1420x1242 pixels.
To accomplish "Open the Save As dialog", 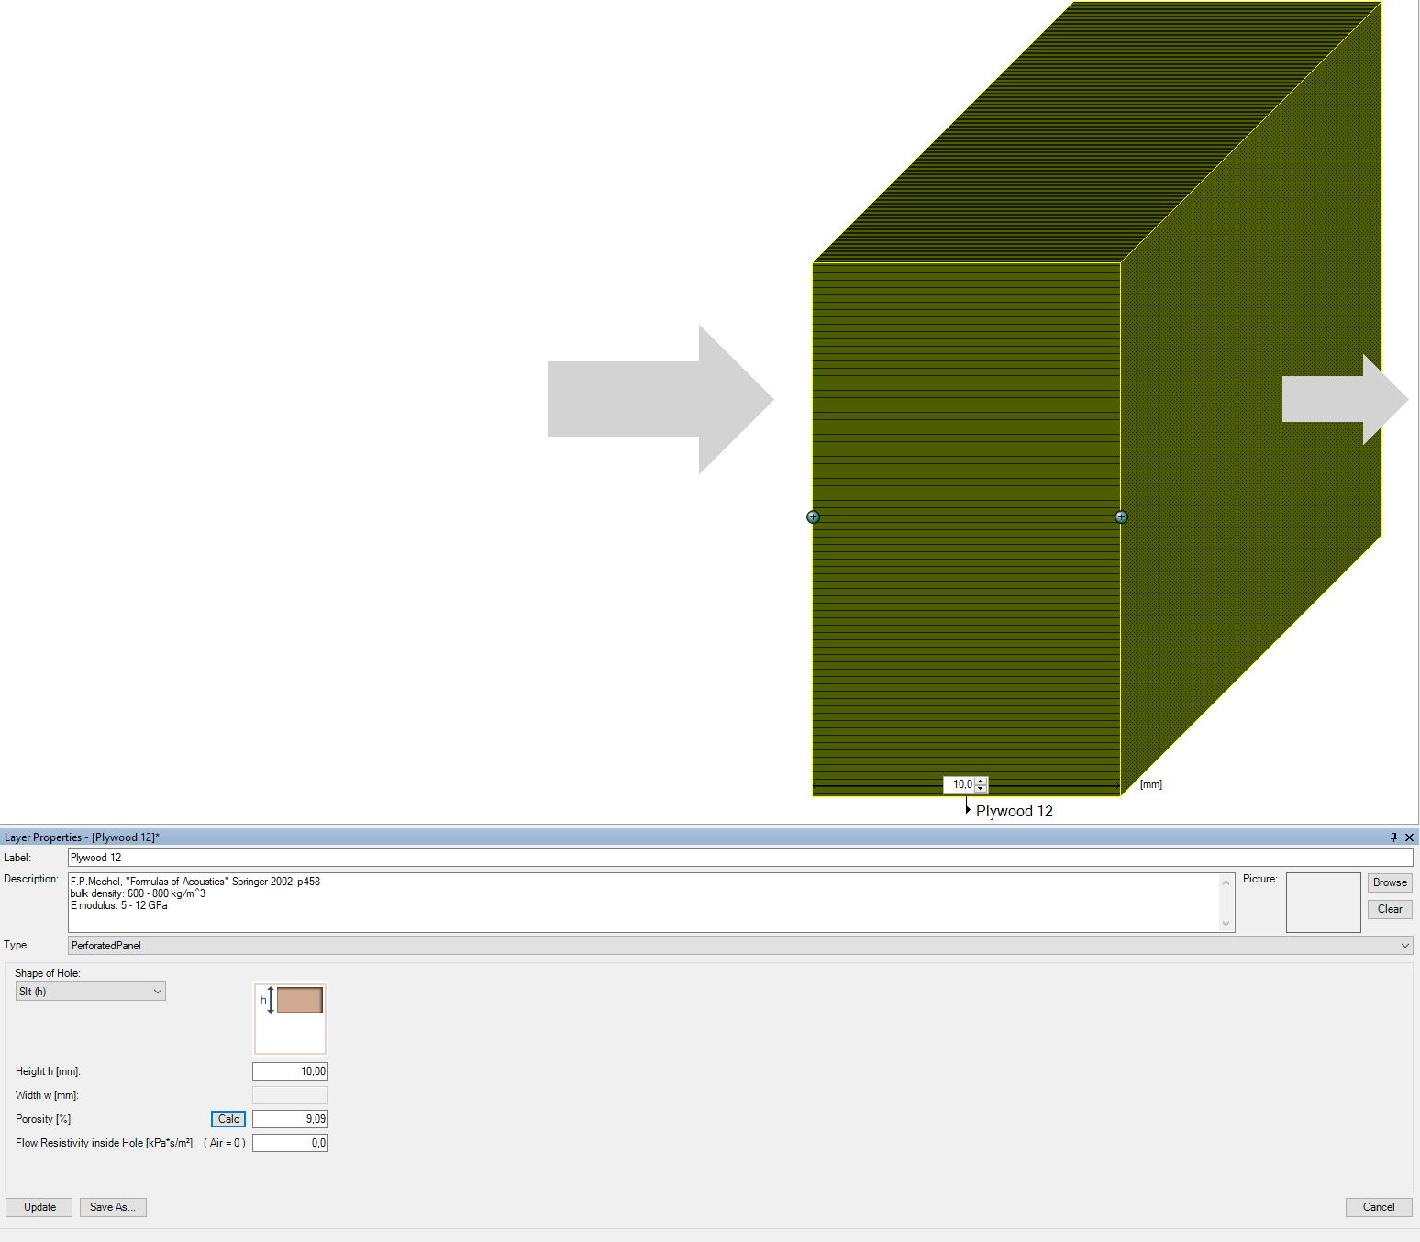I will 113,1207.
